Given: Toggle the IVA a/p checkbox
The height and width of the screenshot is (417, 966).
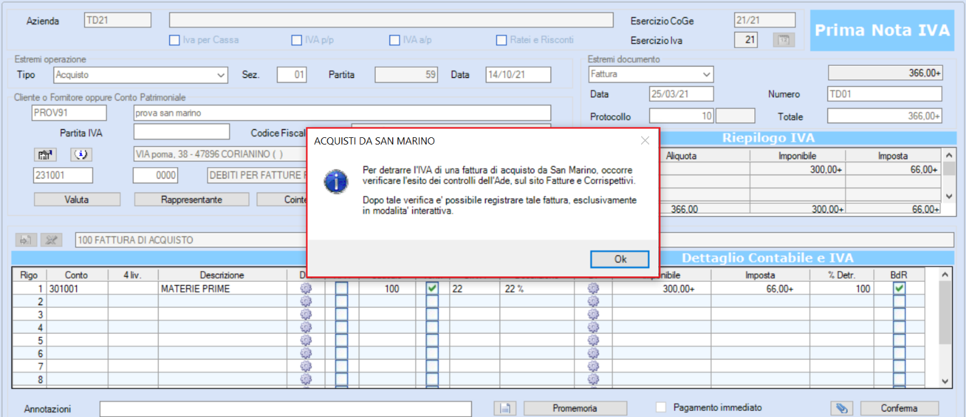Looking at the screenshot, I should (395, 40).
